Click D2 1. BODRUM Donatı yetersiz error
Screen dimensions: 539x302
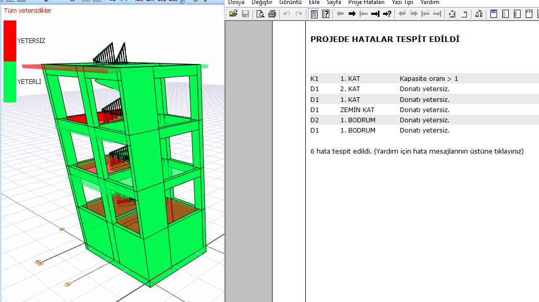click(x=424, y=120)
